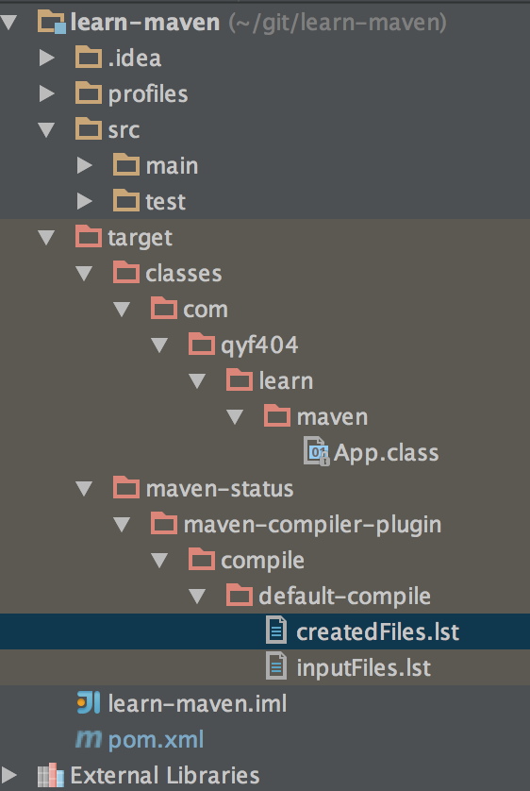Click the pom.xml Maven icon
530x791 pixels.
point(89,739)
